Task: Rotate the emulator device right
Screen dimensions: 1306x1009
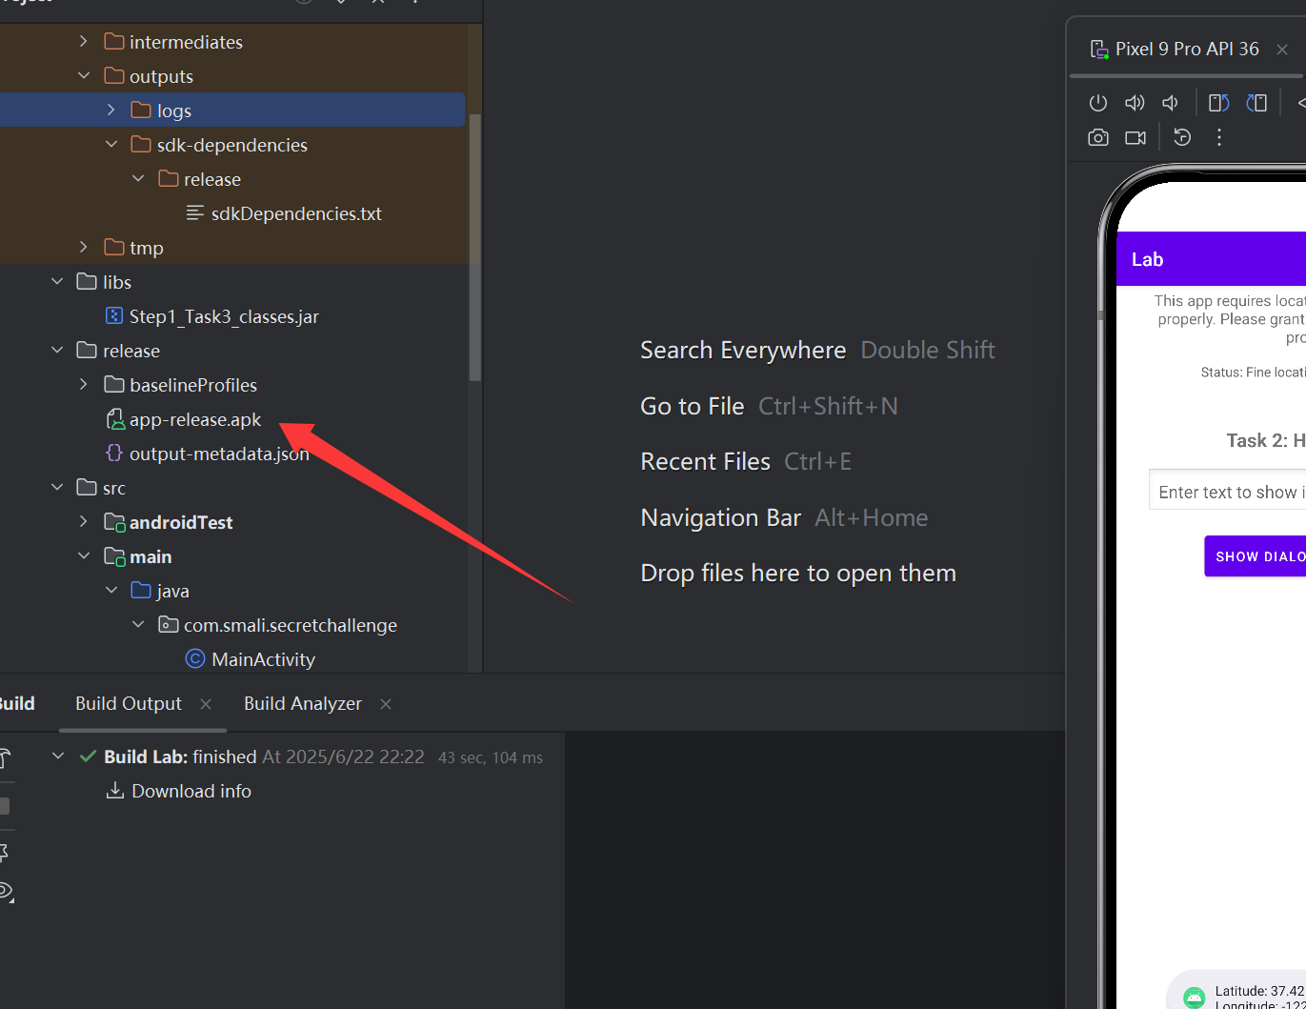Action: coord(1256,103)
